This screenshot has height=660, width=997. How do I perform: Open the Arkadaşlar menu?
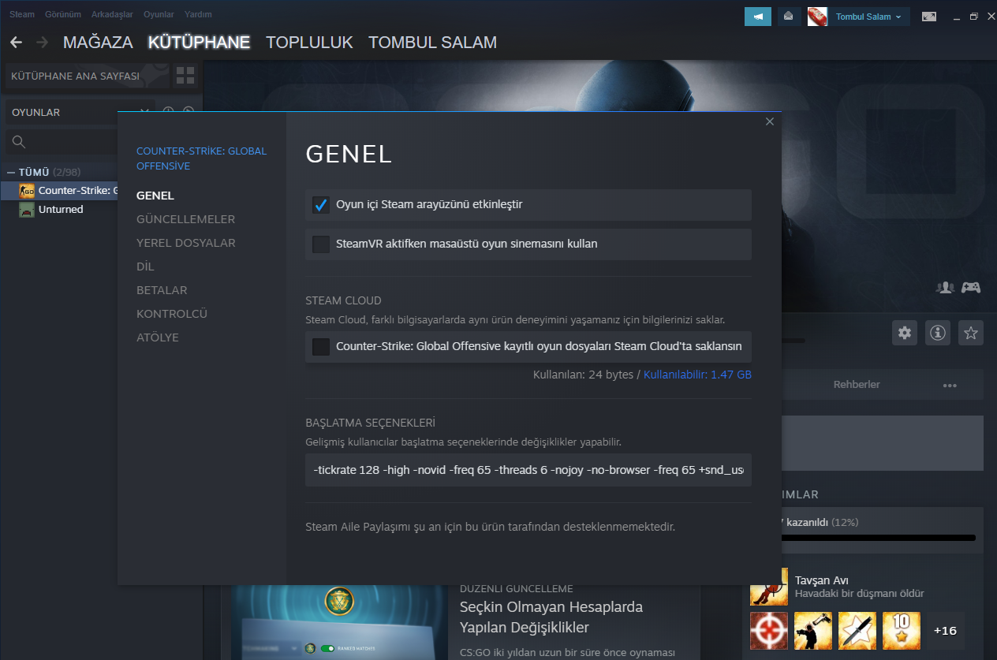pyautogui.click(x=112, y=14)
